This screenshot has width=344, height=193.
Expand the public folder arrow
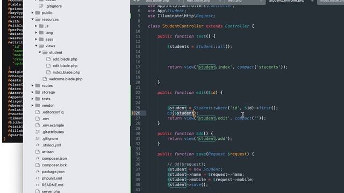(32, 13)
